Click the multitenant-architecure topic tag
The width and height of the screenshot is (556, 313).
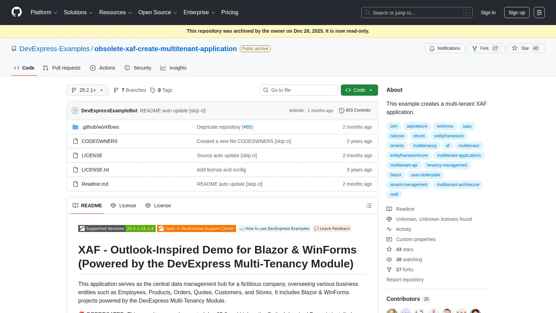click(458, 185)
